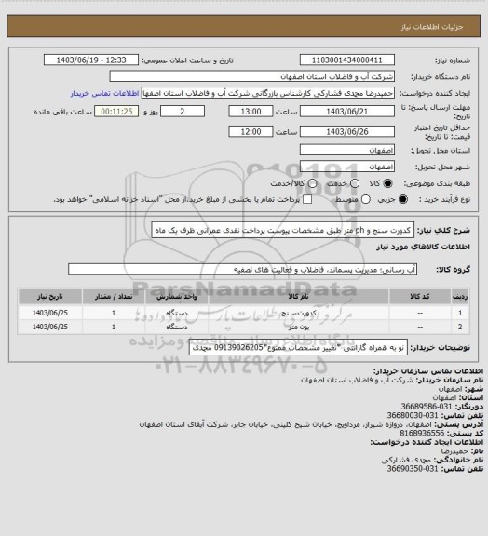This screenshot has height=536, width=488.
Task: Select the کالا radio button
Action: (x=387, y=183)
